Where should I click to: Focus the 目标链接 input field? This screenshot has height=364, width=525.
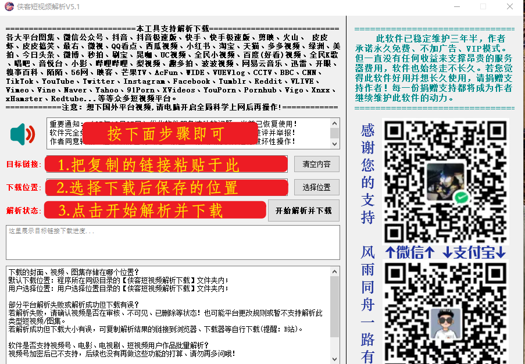[x=166, y=165]
